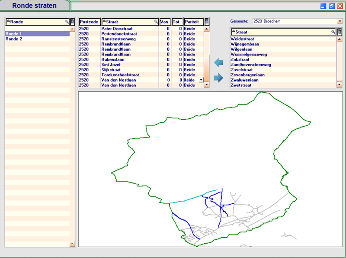Select the Ronde straten tab
This screenshot has width=346, height=258.
tap(35, 6)
